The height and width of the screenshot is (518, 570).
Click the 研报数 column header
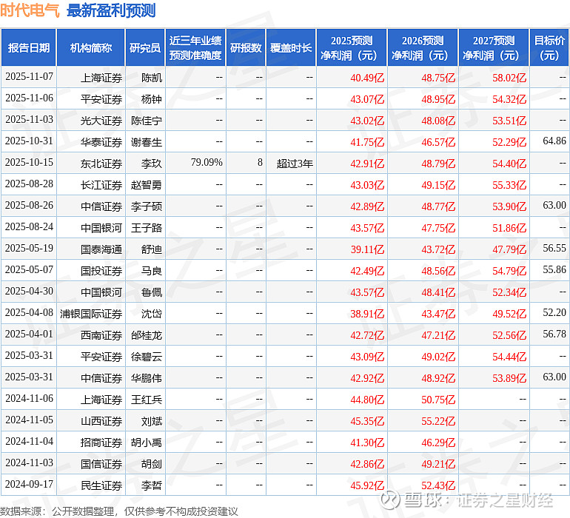(246, 47)
